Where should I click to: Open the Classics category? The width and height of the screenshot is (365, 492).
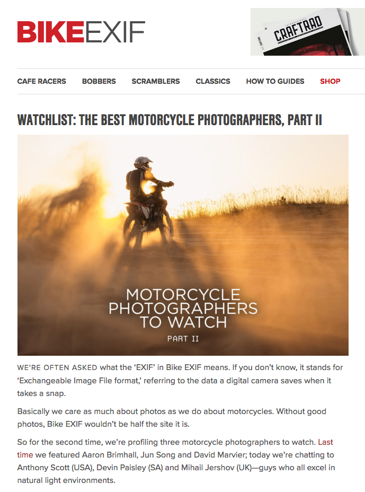213,81
